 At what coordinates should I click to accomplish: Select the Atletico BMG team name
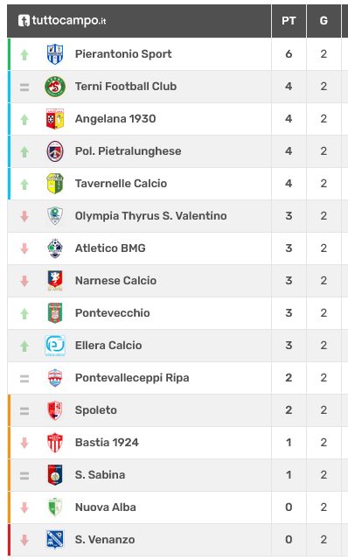(x=110, y=248)
